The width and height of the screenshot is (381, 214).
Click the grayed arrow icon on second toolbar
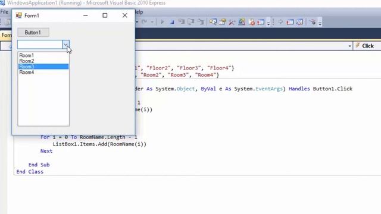pos(280,22)
